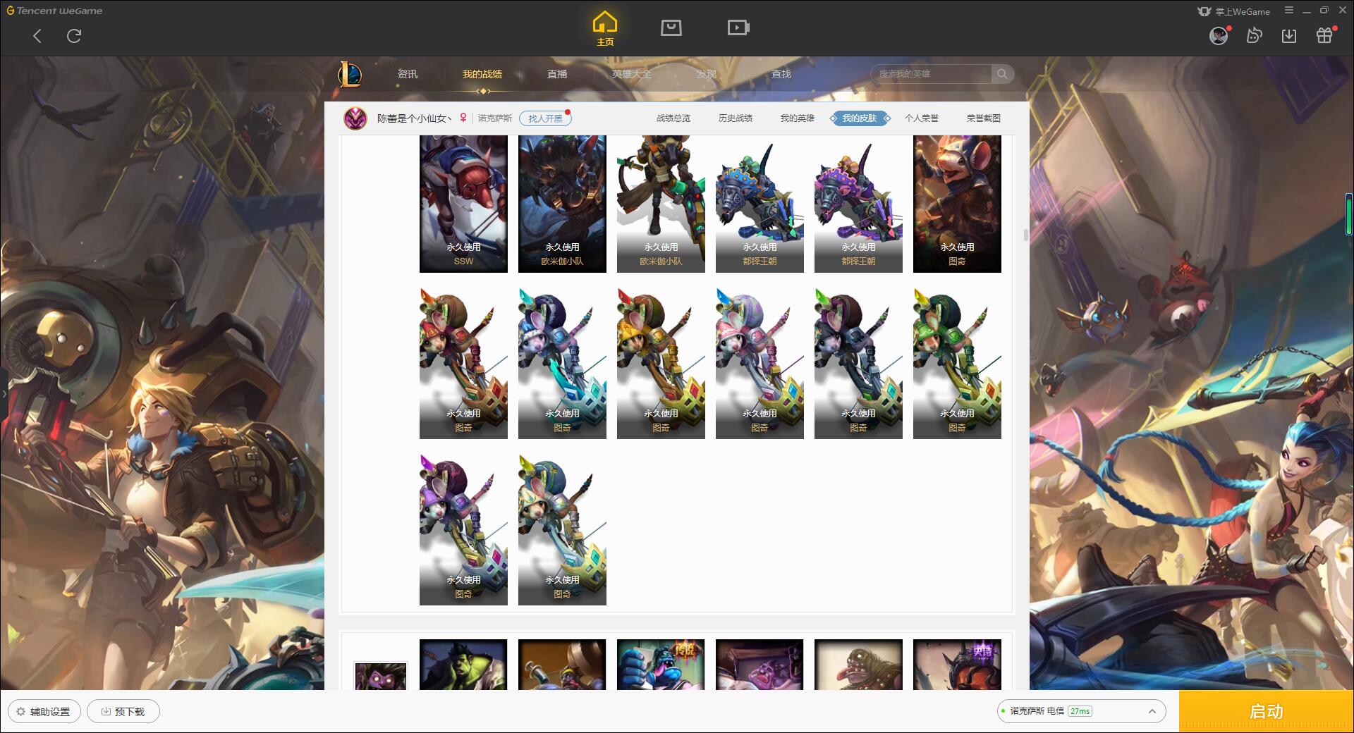Open the SSW skin card
The width and height of the screenshot is (1354, 733).
[463, 204]
